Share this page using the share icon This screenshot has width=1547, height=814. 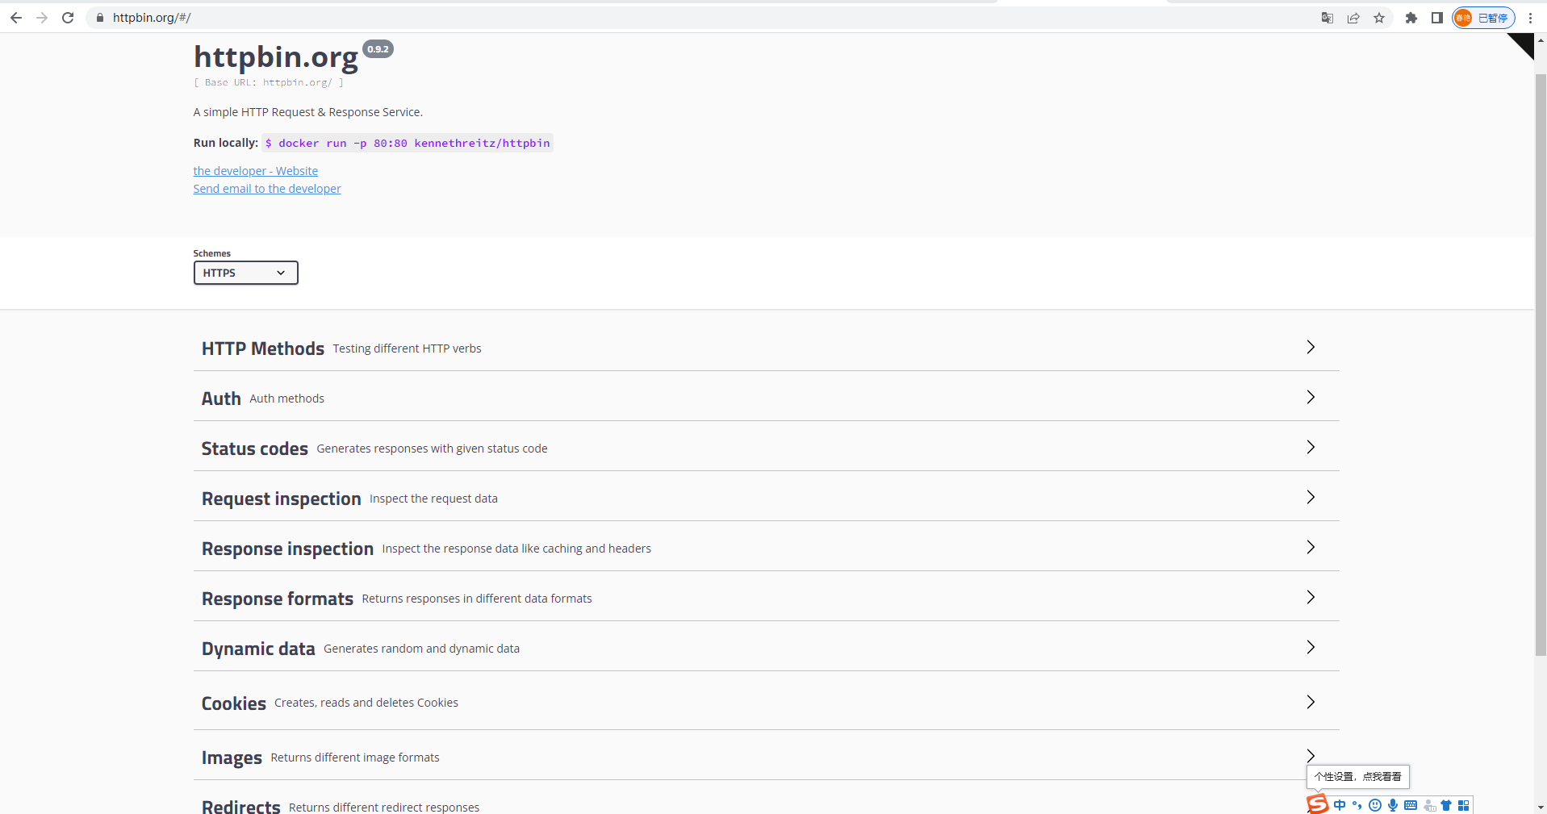1353,18
